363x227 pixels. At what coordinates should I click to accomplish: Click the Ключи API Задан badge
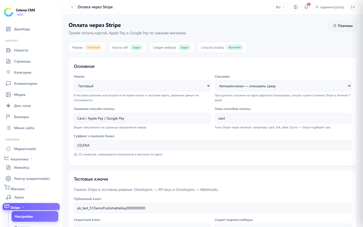pyautogui.click(x=136, y=47)
